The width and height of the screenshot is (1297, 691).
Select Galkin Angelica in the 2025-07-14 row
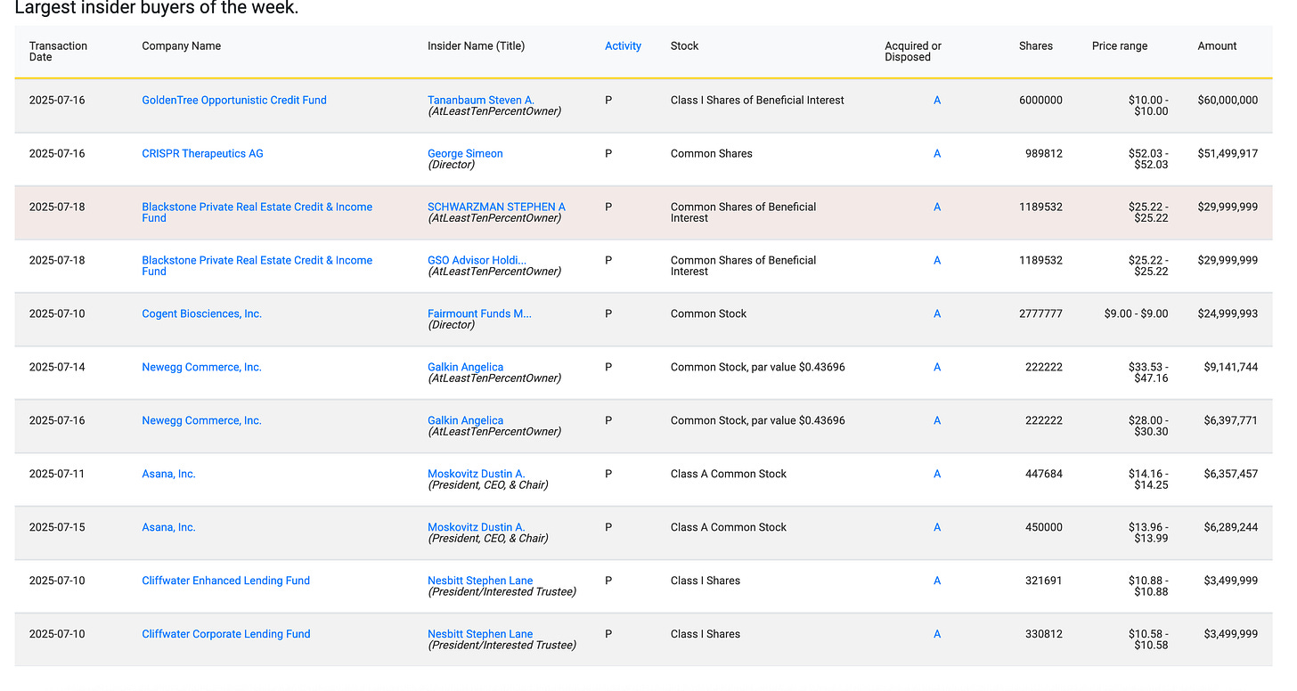point(465,368)
